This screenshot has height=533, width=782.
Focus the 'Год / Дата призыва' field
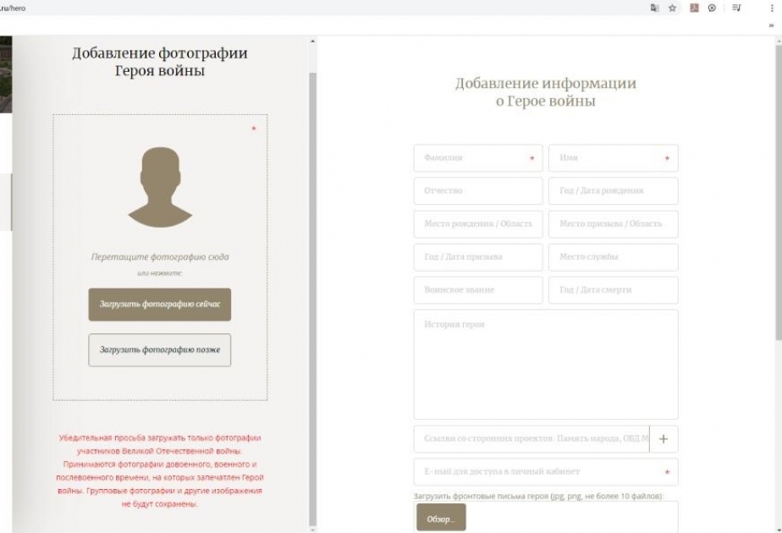click(478, 257)
